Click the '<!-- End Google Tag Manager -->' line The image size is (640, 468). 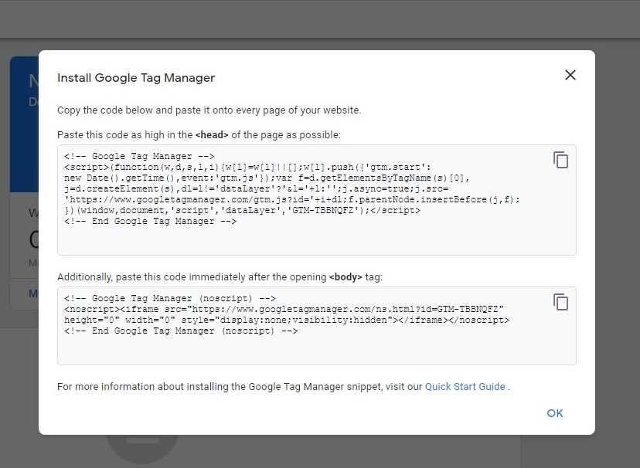pyautogui.click(x=150, y=221)
